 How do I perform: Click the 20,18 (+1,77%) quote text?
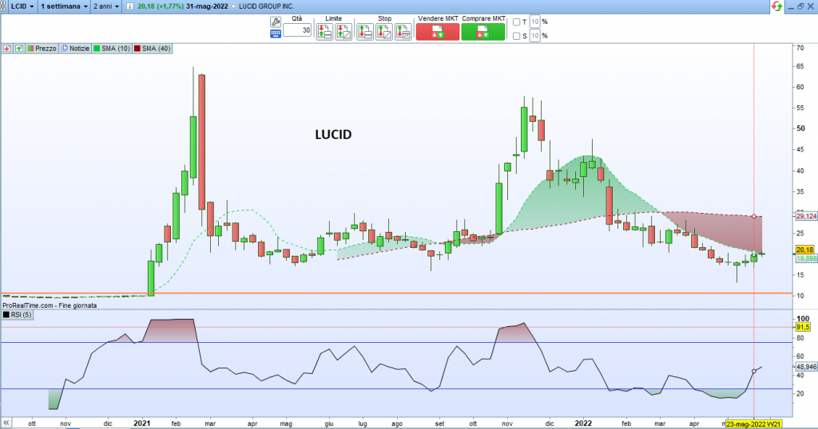(161, 6)
